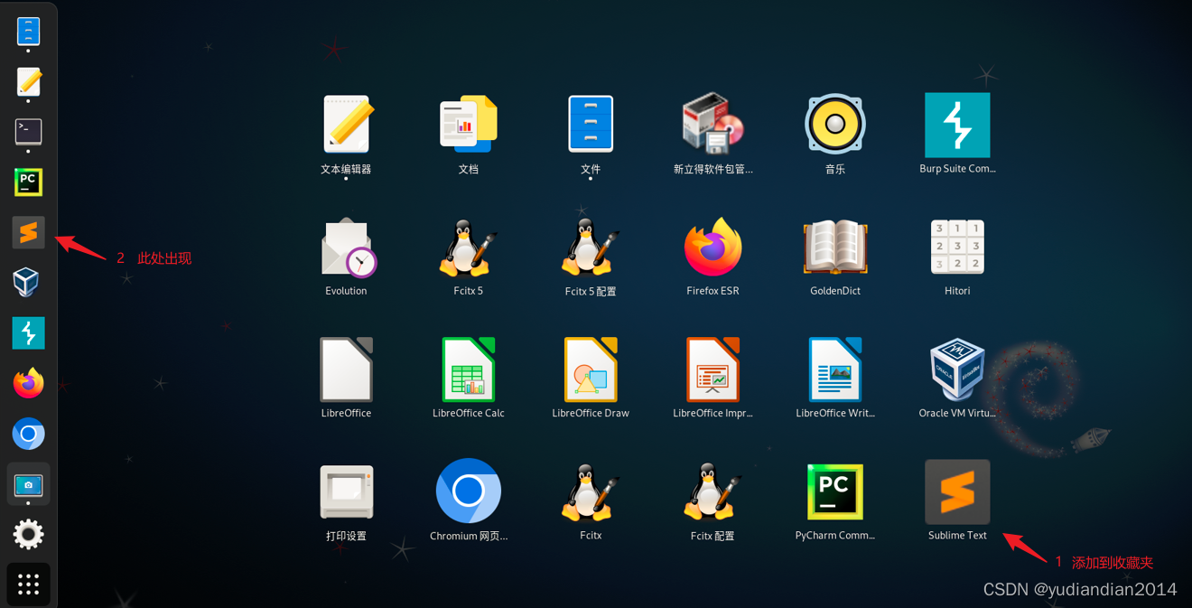1192x608 pixels.
Task: Launch Firefox ESR from app grid
Action: 712,247
